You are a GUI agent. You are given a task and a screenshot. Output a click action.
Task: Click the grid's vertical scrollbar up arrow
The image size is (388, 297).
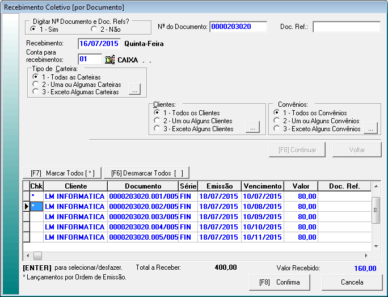click(376, 186)
